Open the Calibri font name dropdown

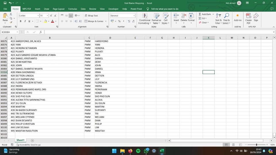coord(38,16)
